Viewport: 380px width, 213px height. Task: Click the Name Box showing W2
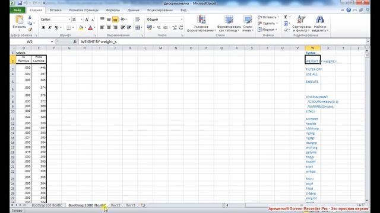coord(30,42)
